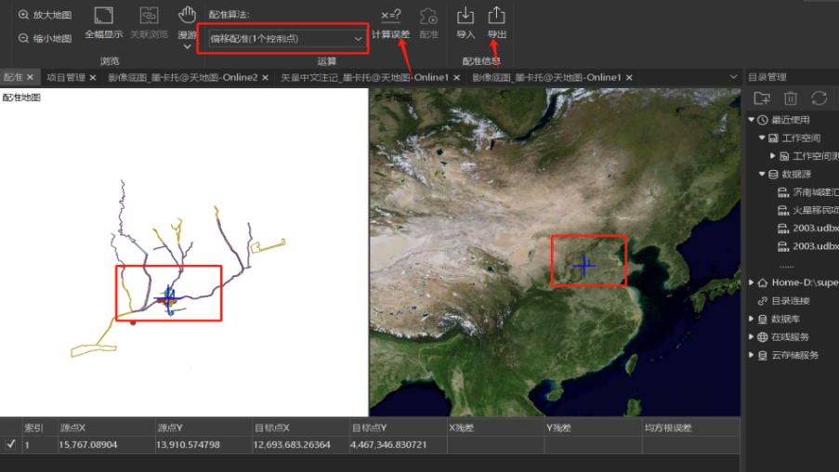Uncheck control point row 1 checkbox
The width and height of the screenshot is (839, 472).
point(11,444)
